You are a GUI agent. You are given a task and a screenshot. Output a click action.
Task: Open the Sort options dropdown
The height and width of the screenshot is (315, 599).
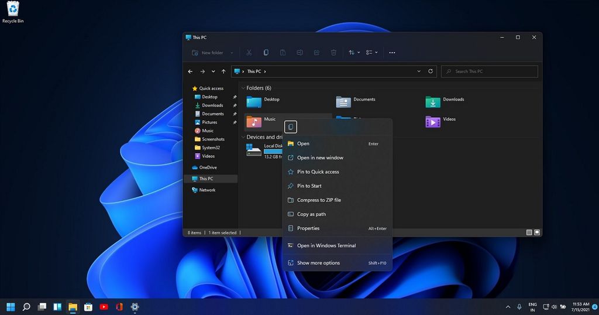pyautogui.click(x=353, y=53)
